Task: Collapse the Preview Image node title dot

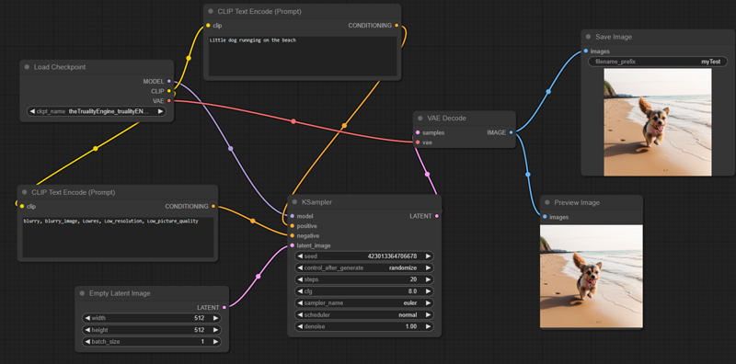Action: pos(546,202)
